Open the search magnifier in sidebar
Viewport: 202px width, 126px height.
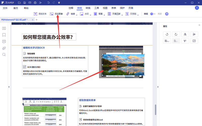[x=4, y=55]
